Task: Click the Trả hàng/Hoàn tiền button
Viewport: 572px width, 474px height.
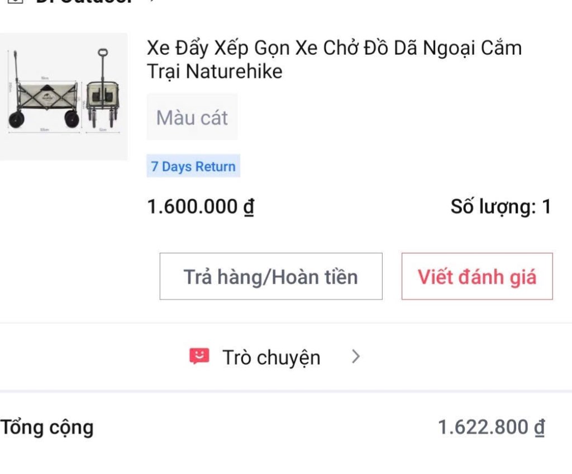Action: (x=271, y=276)
